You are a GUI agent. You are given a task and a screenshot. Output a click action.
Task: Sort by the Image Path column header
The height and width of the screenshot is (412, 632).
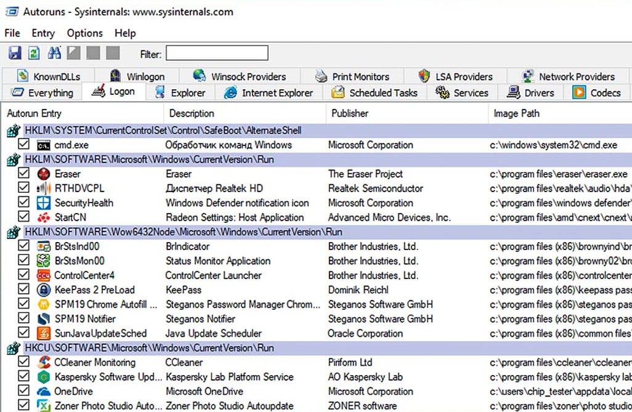(x=516, y=113)
